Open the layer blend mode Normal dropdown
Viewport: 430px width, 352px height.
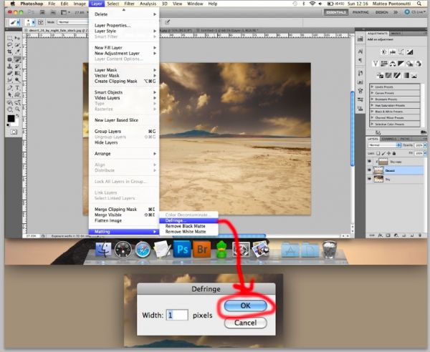tap(384, 145)
